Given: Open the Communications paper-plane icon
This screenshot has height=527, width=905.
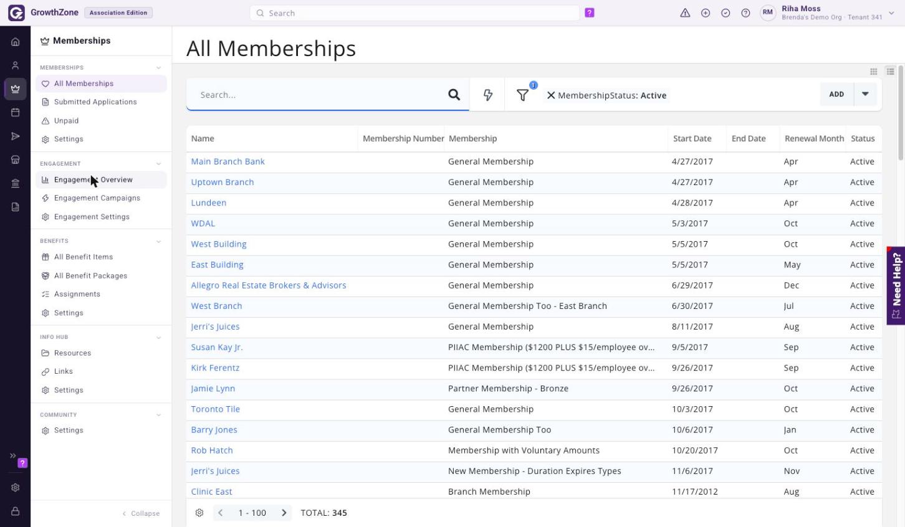Looking at the screenshot, I should pyautogui.click(x=16, y=136).
